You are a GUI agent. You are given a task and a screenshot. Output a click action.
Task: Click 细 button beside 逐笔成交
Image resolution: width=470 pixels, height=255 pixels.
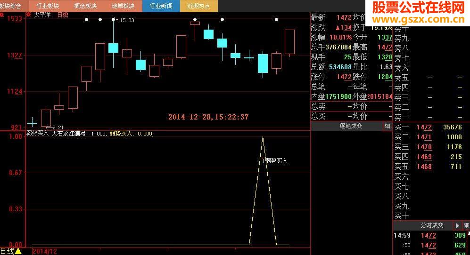(x=387, y=126)
